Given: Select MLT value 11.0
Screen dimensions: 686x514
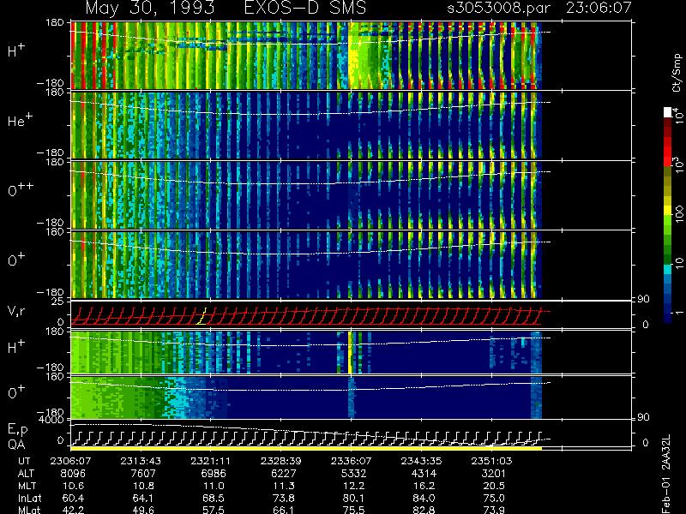Looking at the screenshot, I should (214, 486).
